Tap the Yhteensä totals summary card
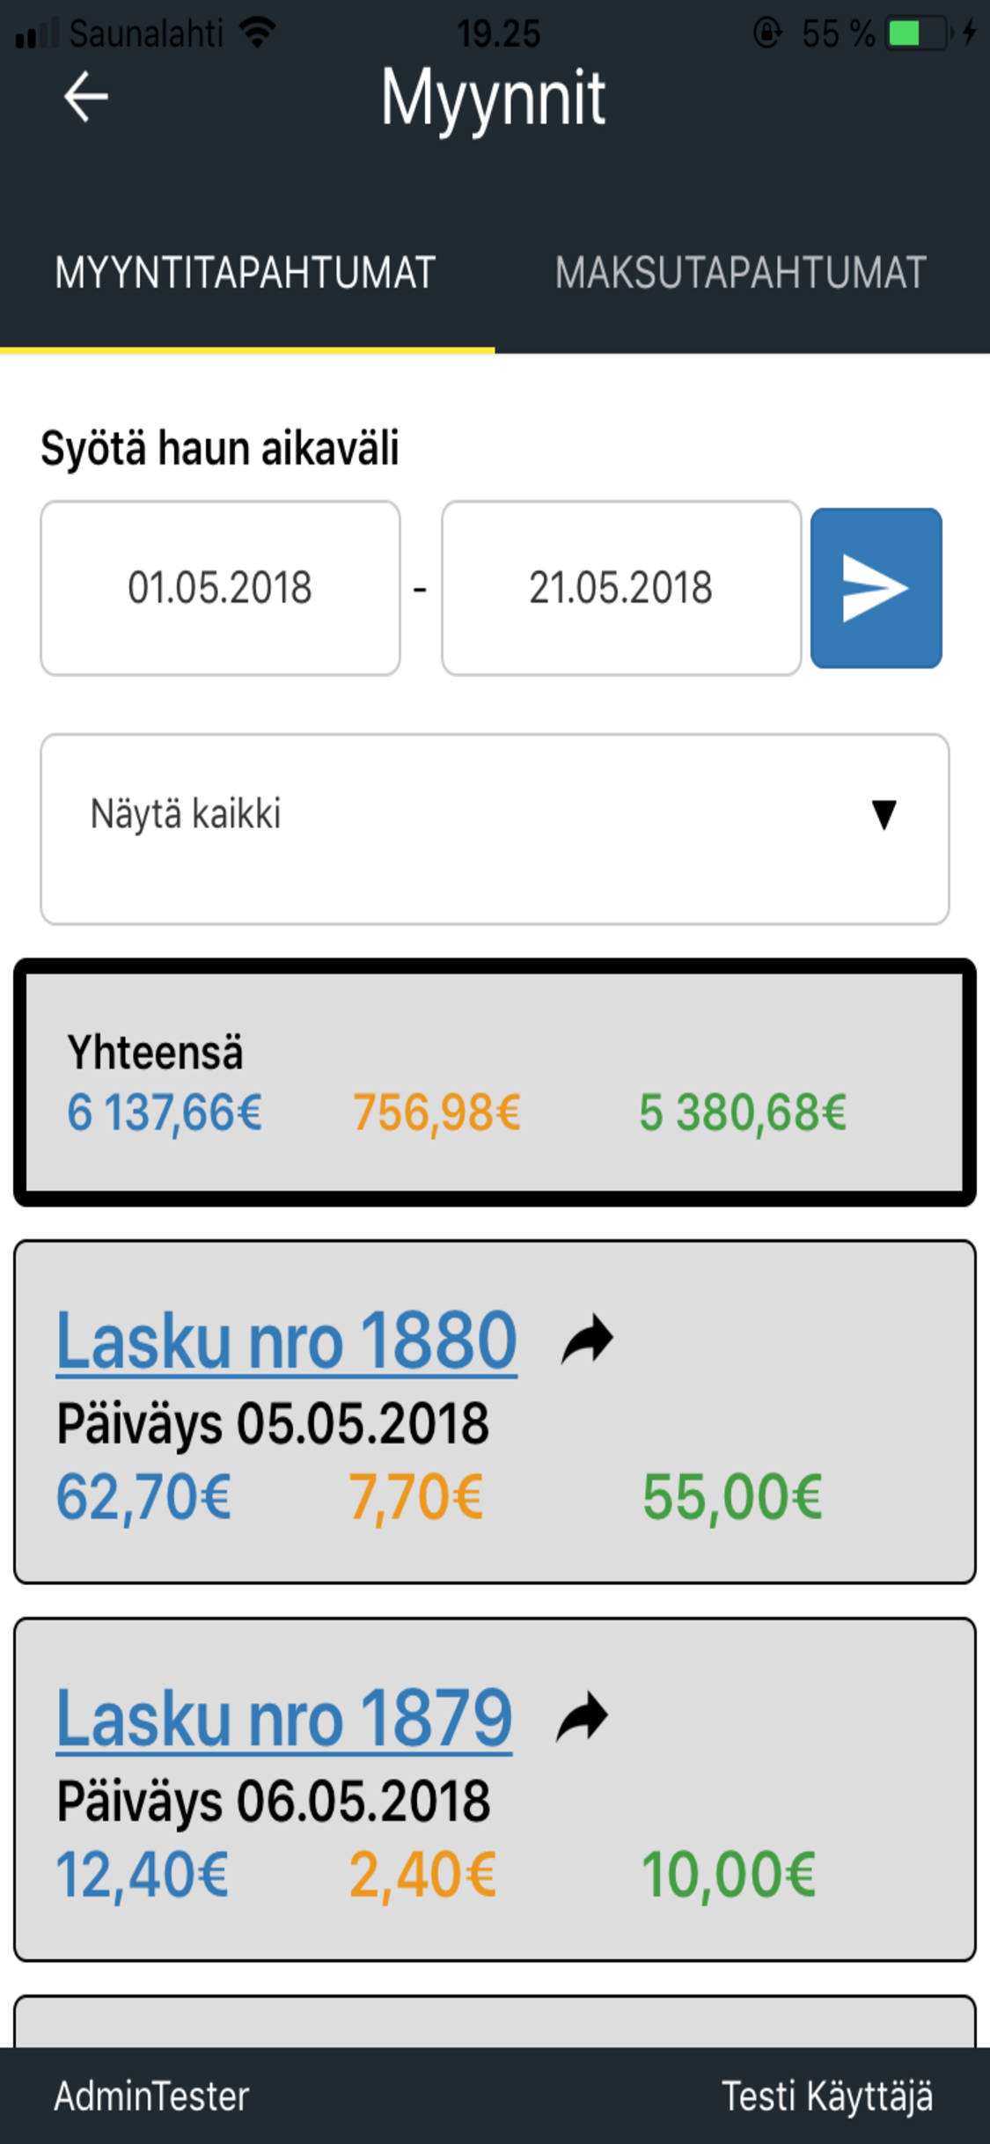This screenshot has width=990, height=2144. pos(495,1082)
